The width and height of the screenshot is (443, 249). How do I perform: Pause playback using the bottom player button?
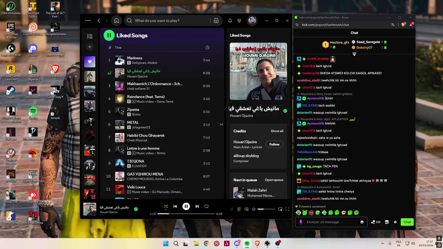pyautogui.click(x=186, y=206)
